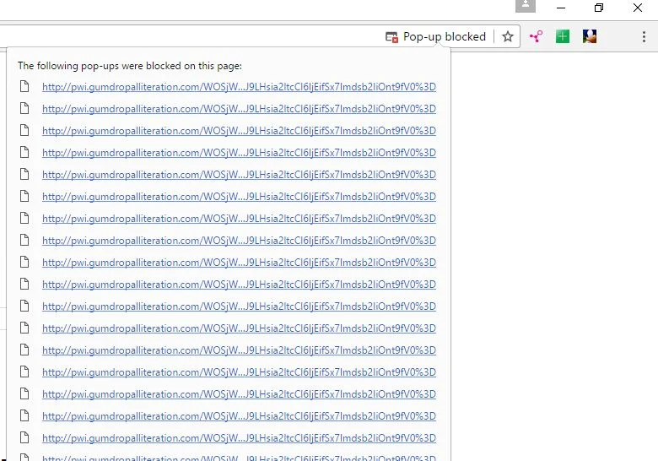
Task: Open the fifth blocked pop-up link in list
Action: point(239,175)
